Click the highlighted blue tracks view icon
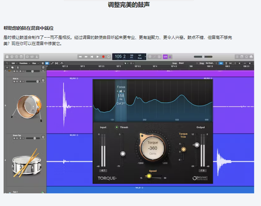This screenshot has height=206, width=261. (47, 63)
